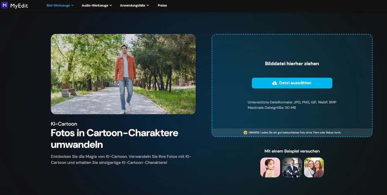
Task: Click the Datei auswählen button
Action: click(292, 83)
